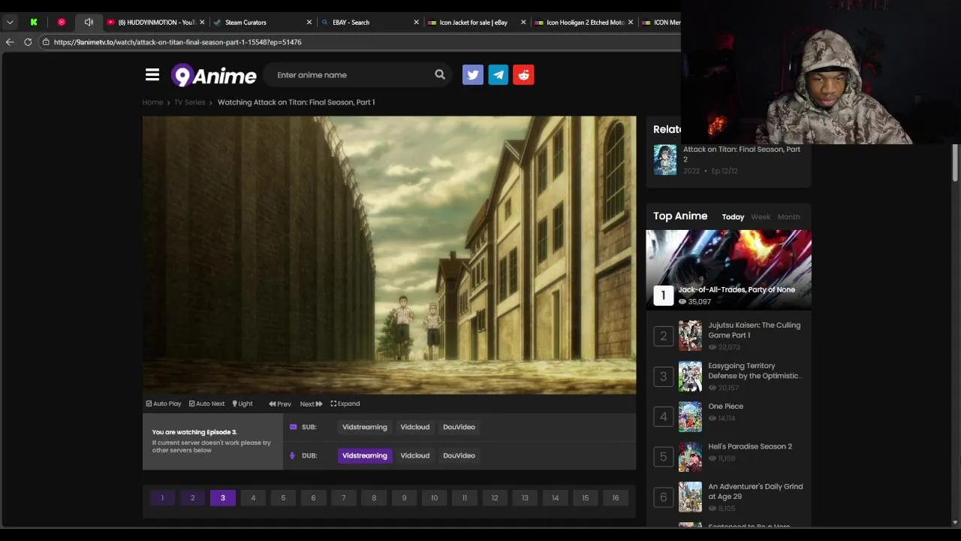Viewport: 961px width, 541px height.
Task: Select the Week tab in Top Anime
Action: pos(761,216)
